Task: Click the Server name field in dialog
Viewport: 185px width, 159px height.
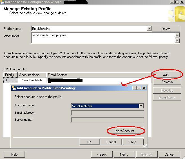Action: coord(108,120)
